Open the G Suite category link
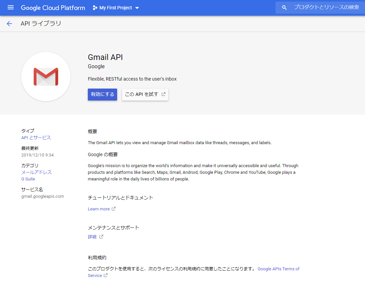 click(28, 179)
